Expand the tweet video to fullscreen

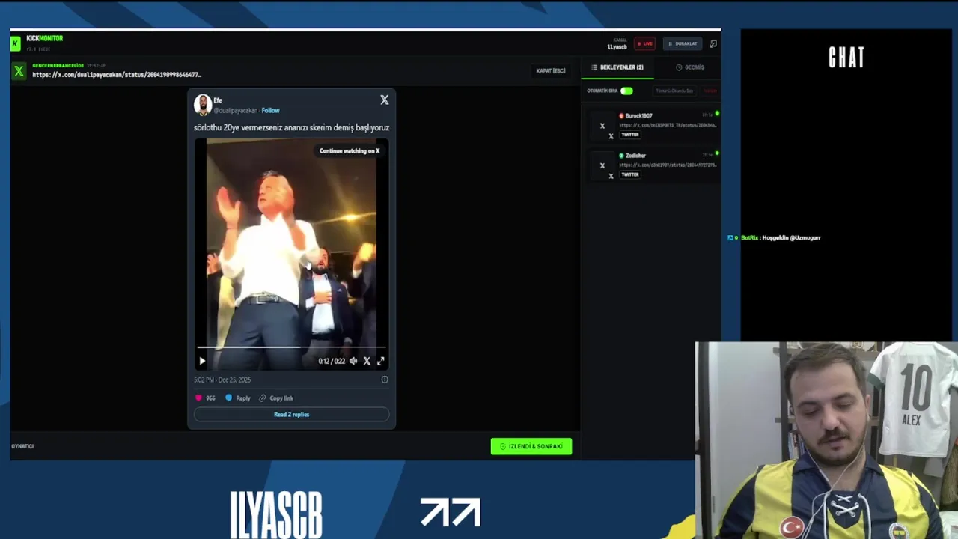click(x=380, y=361)
